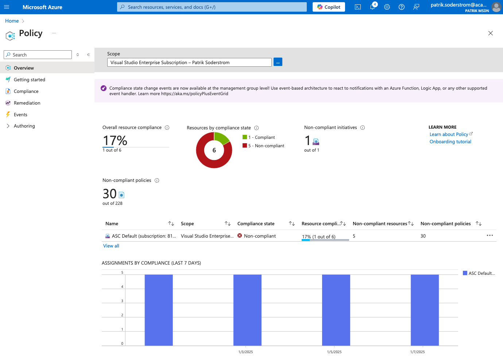The height and width of the screenshot is (363, 503).
Task: Click info icon for Non-compliant policies
Action: (x=157, y=180)
